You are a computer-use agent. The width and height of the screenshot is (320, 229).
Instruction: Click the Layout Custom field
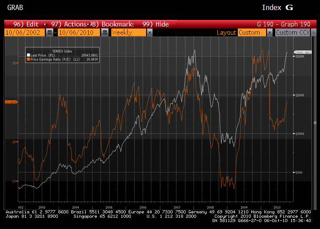[252, 33]
